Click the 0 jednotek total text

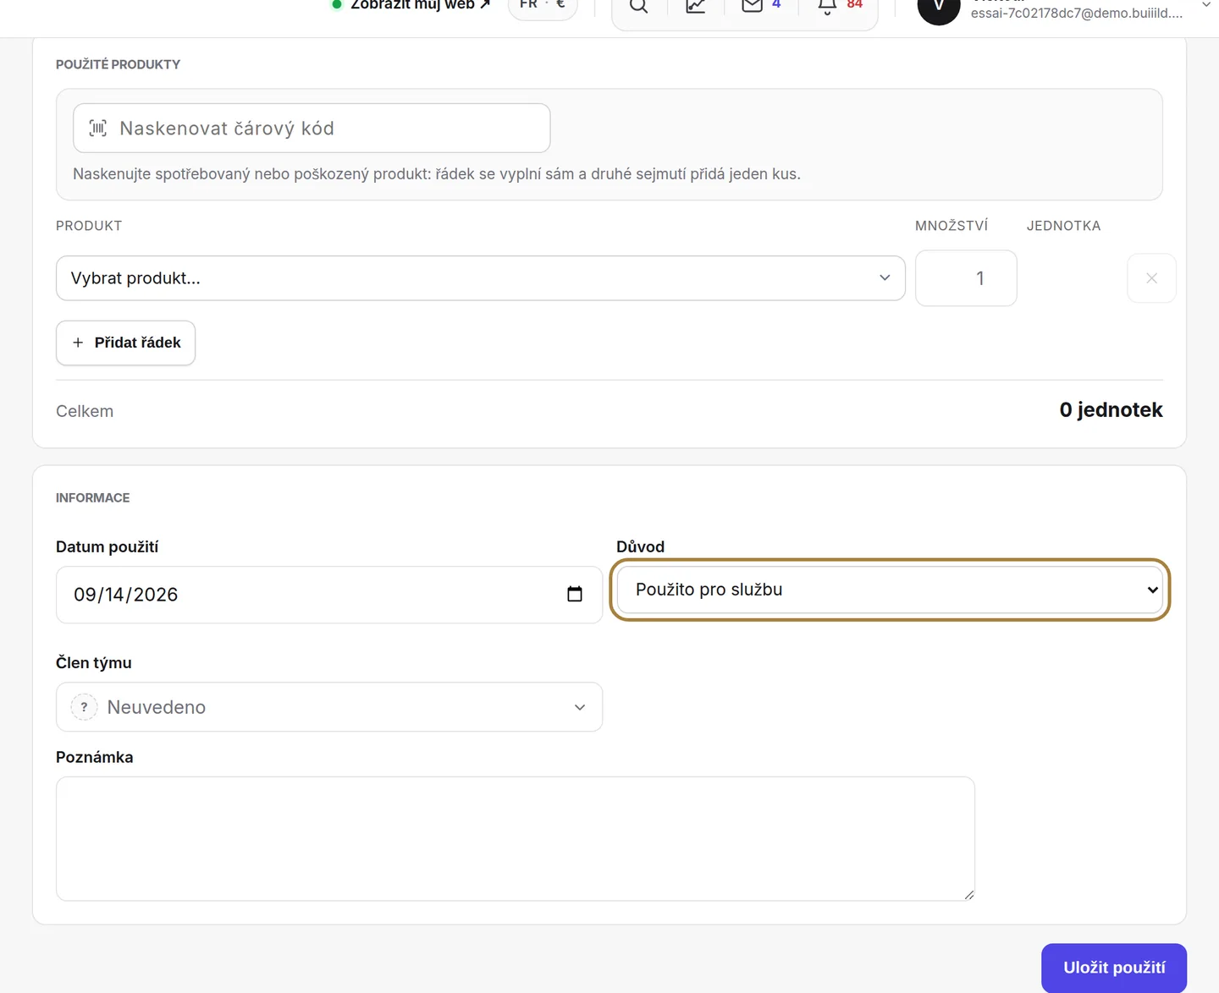1111,410
